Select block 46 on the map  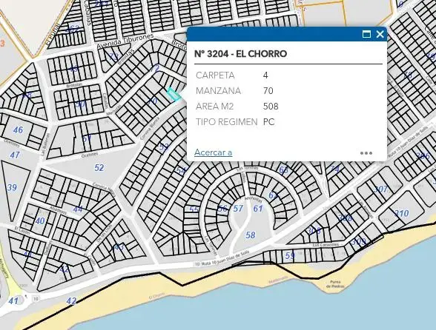click(18, 130)
